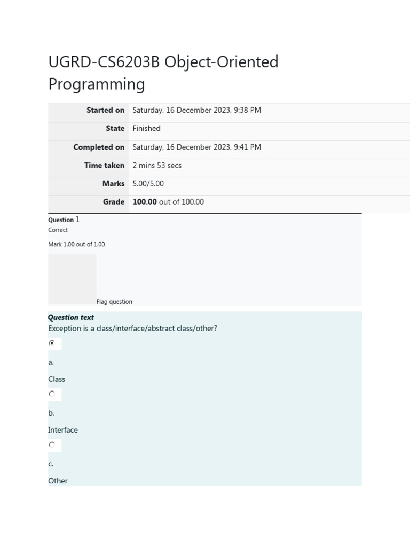
Task: Click the gray flag image placeholder
Action: [x=72, y=279]
